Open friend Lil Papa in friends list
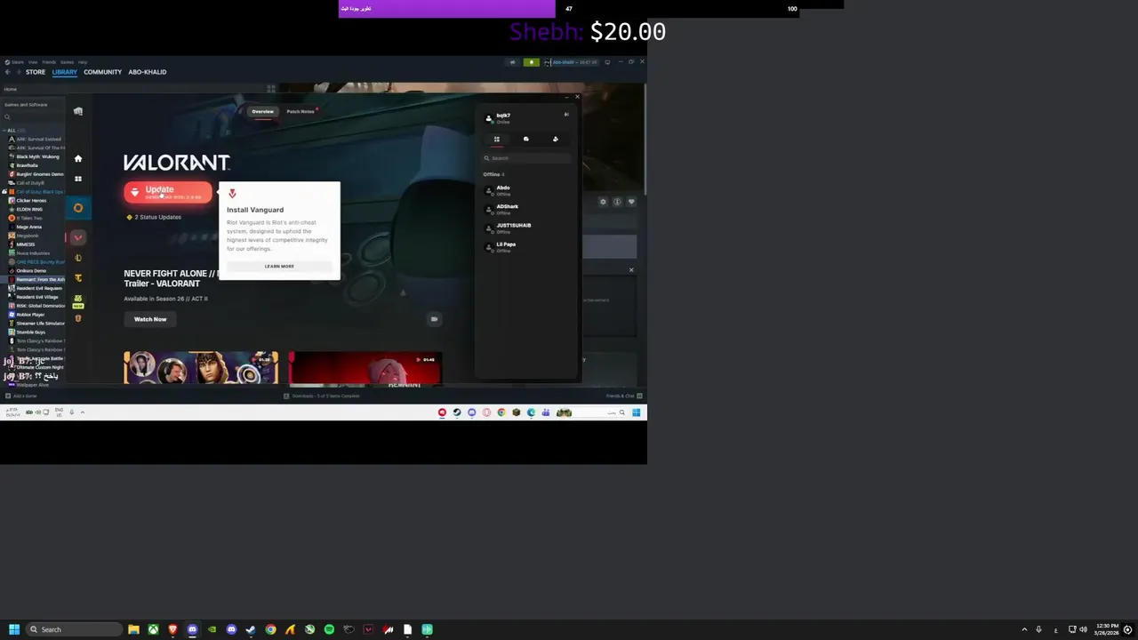 525,246
